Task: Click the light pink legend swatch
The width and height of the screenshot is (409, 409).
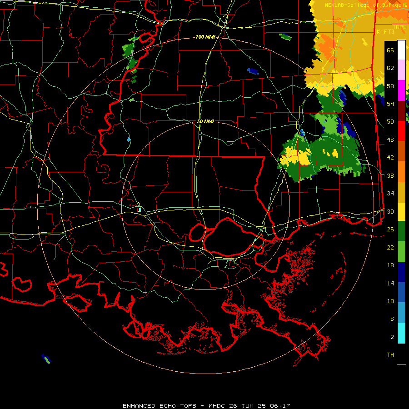Action: tap(401, 70)
